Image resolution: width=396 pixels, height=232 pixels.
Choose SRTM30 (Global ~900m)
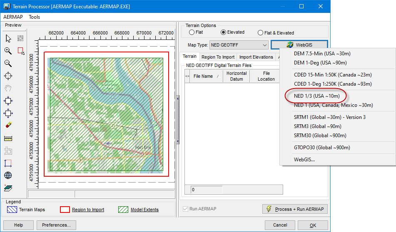pyautogui.click(x=320, y=136)
